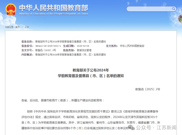Click category value 教育综合管理

point(84,50)
